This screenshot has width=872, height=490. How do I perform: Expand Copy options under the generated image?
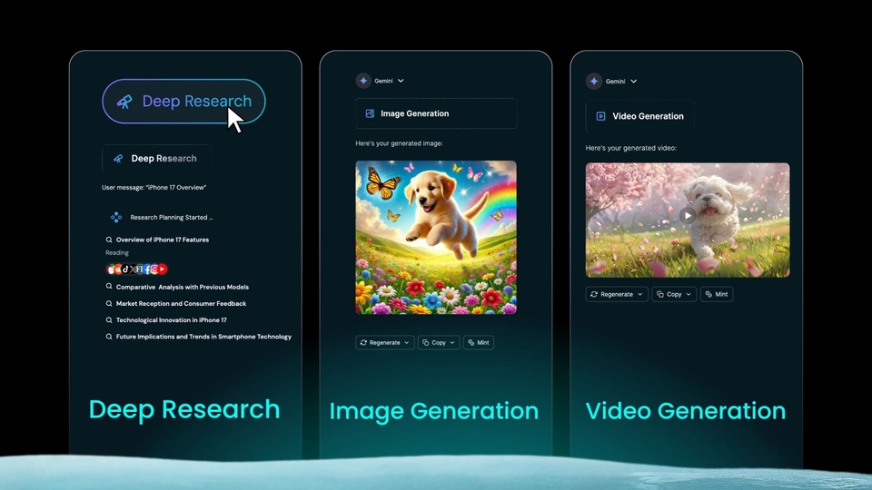tap(453, 343)
